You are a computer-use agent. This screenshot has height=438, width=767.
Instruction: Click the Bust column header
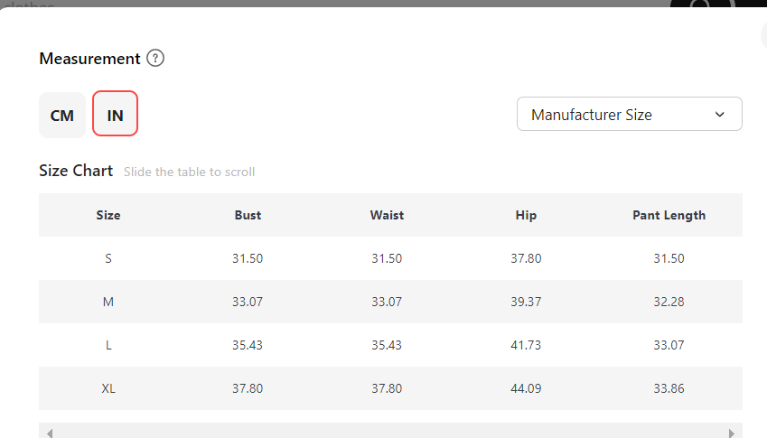(x=248, y=215)
